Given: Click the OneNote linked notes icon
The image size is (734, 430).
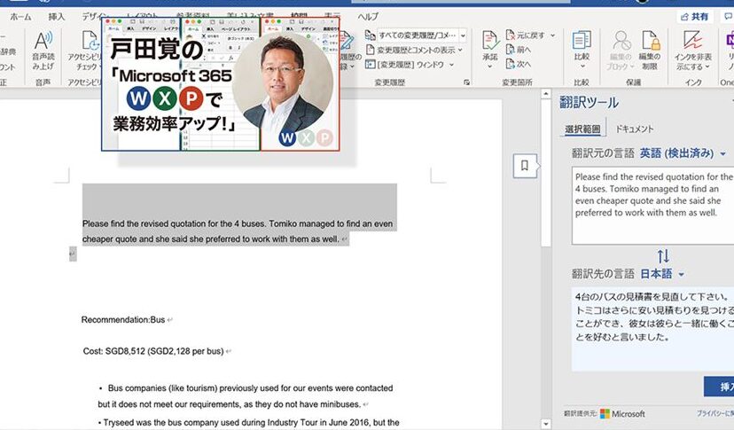Looking at the screenshot, I should (730, 40).
